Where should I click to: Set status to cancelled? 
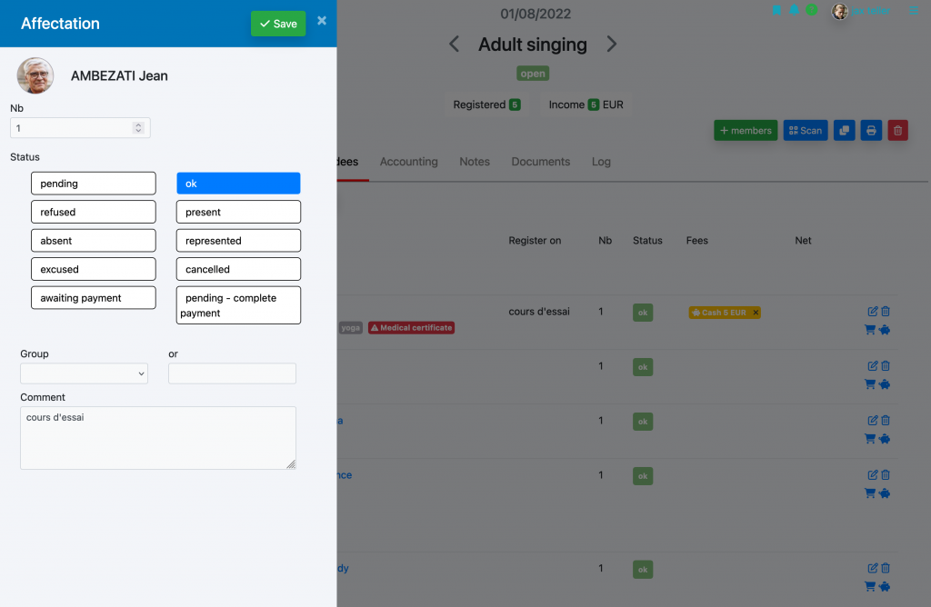238,269
